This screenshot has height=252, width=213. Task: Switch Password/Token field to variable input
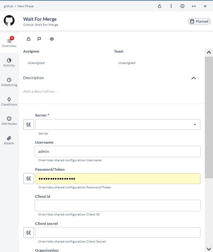click(x=29, y=179)
